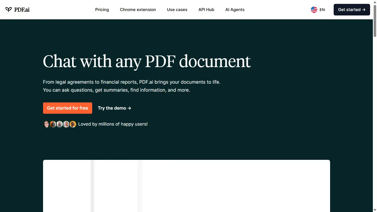The image size is (377, 212).
Task: Select Chrome extension in the navigation
Action: [x=138, y=9]
